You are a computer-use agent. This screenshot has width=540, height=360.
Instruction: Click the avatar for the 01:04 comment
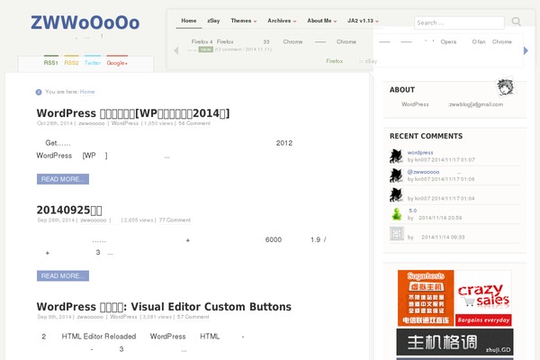click(x=396, y=194)
